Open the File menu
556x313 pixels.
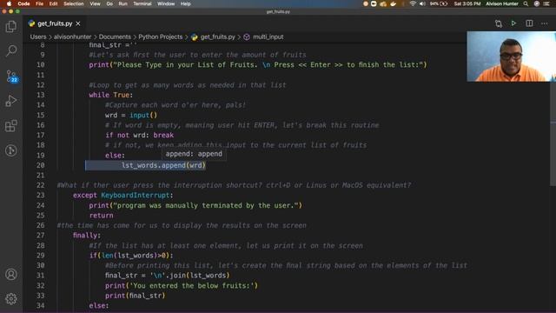tap(39, 3)
